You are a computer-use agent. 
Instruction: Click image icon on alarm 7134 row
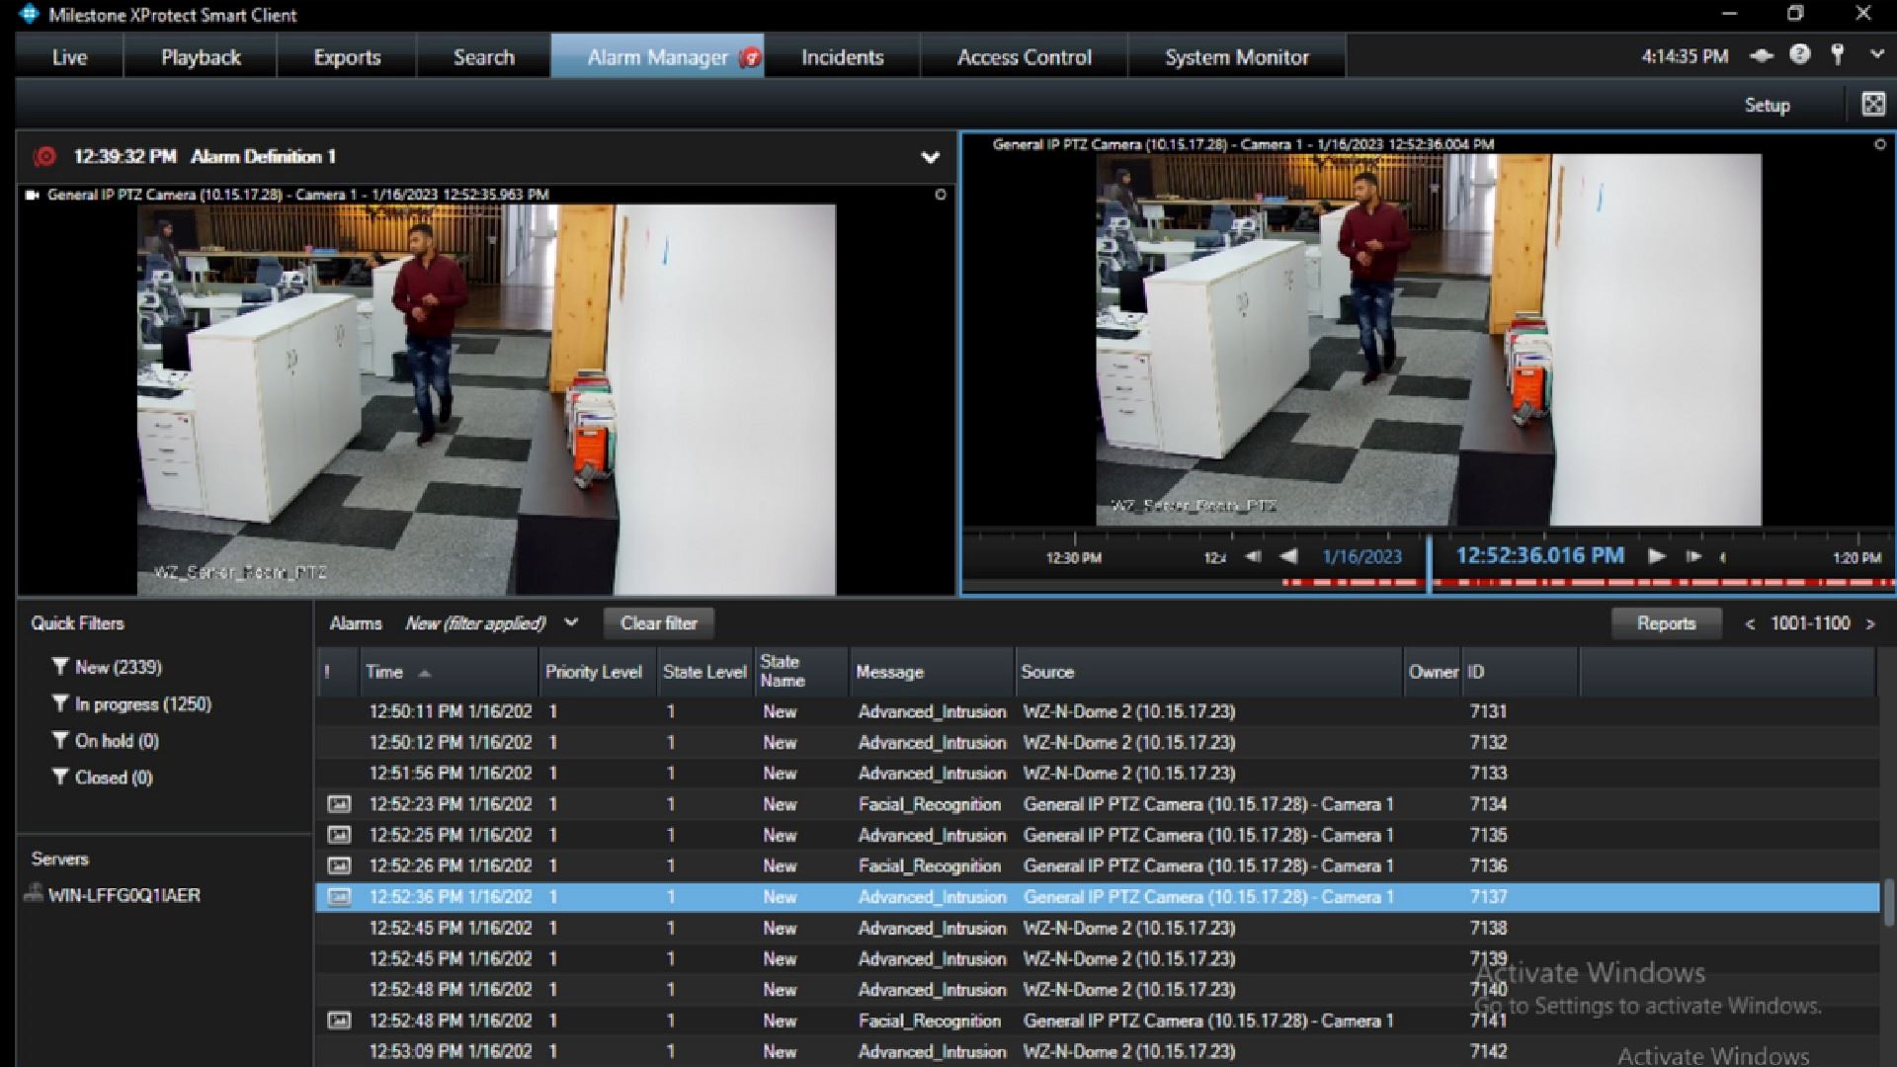coord(339,804)
